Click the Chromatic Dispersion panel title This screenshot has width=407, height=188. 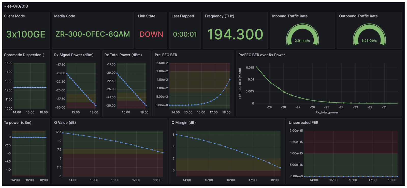click(x=24, y=55)
